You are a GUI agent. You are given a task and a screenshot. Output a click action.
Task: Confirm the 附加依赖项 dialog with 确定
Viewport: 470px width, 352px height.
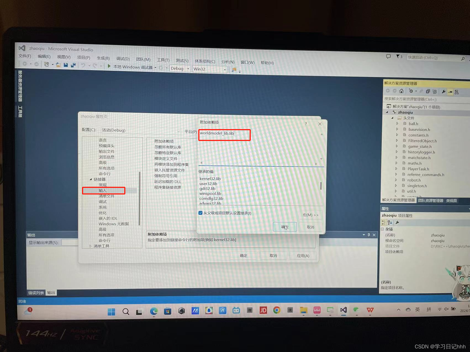coord(285,227)
